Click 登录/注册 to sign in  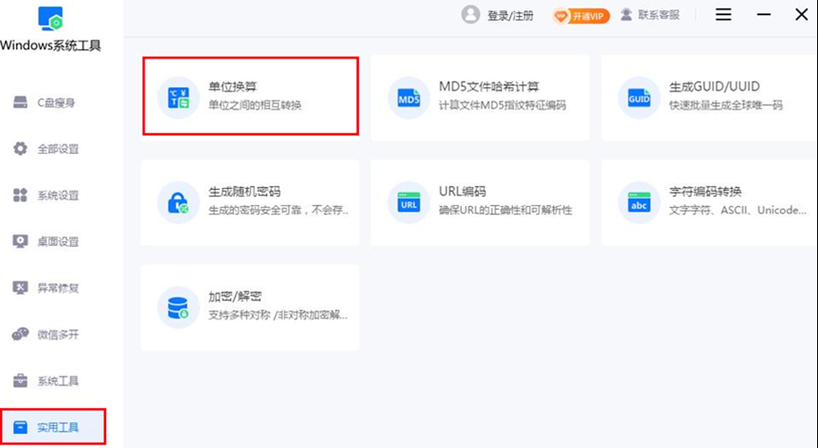pyautogui.click(x=510, y=16)
